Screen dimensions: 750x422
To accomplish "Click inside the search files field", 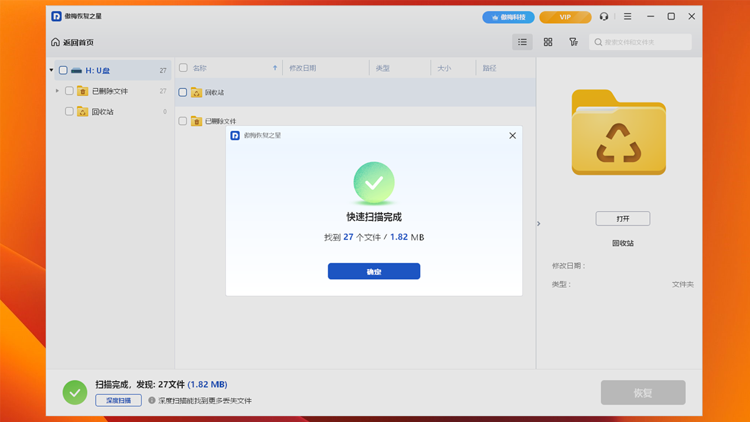I will pyautogui.click(x=640, y=42).
